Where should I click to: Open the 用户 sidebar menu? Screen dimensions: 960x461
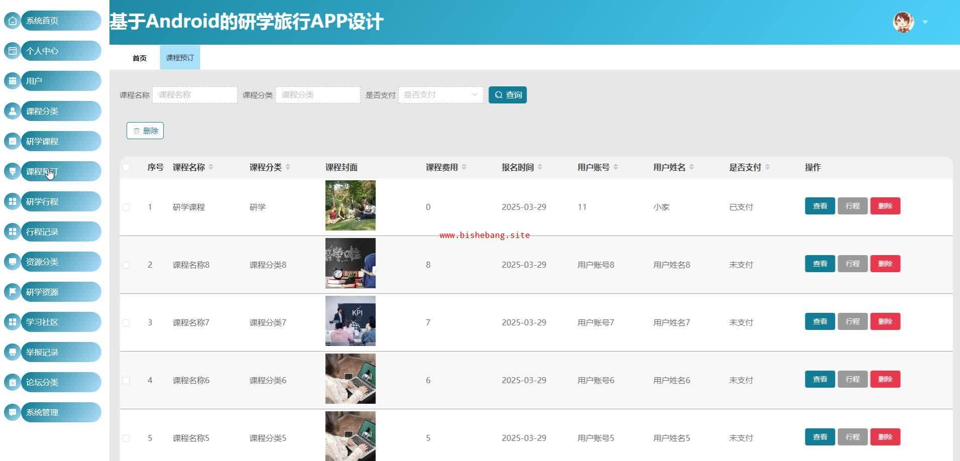tap(61, 81)
